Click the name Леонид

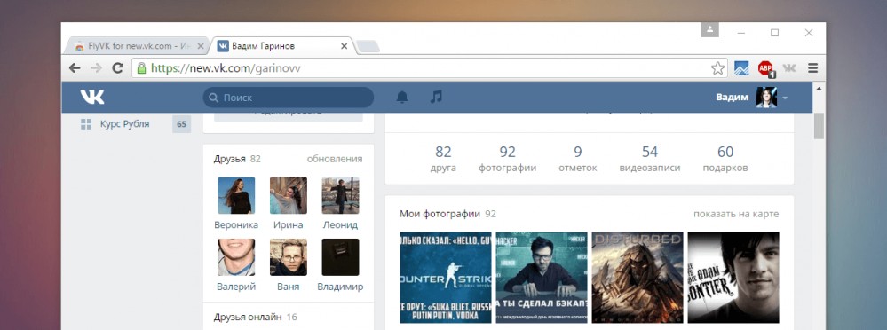(341, 225)
